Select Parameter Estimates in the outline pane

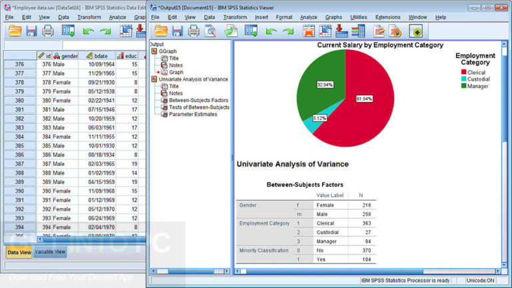point(193,114)
